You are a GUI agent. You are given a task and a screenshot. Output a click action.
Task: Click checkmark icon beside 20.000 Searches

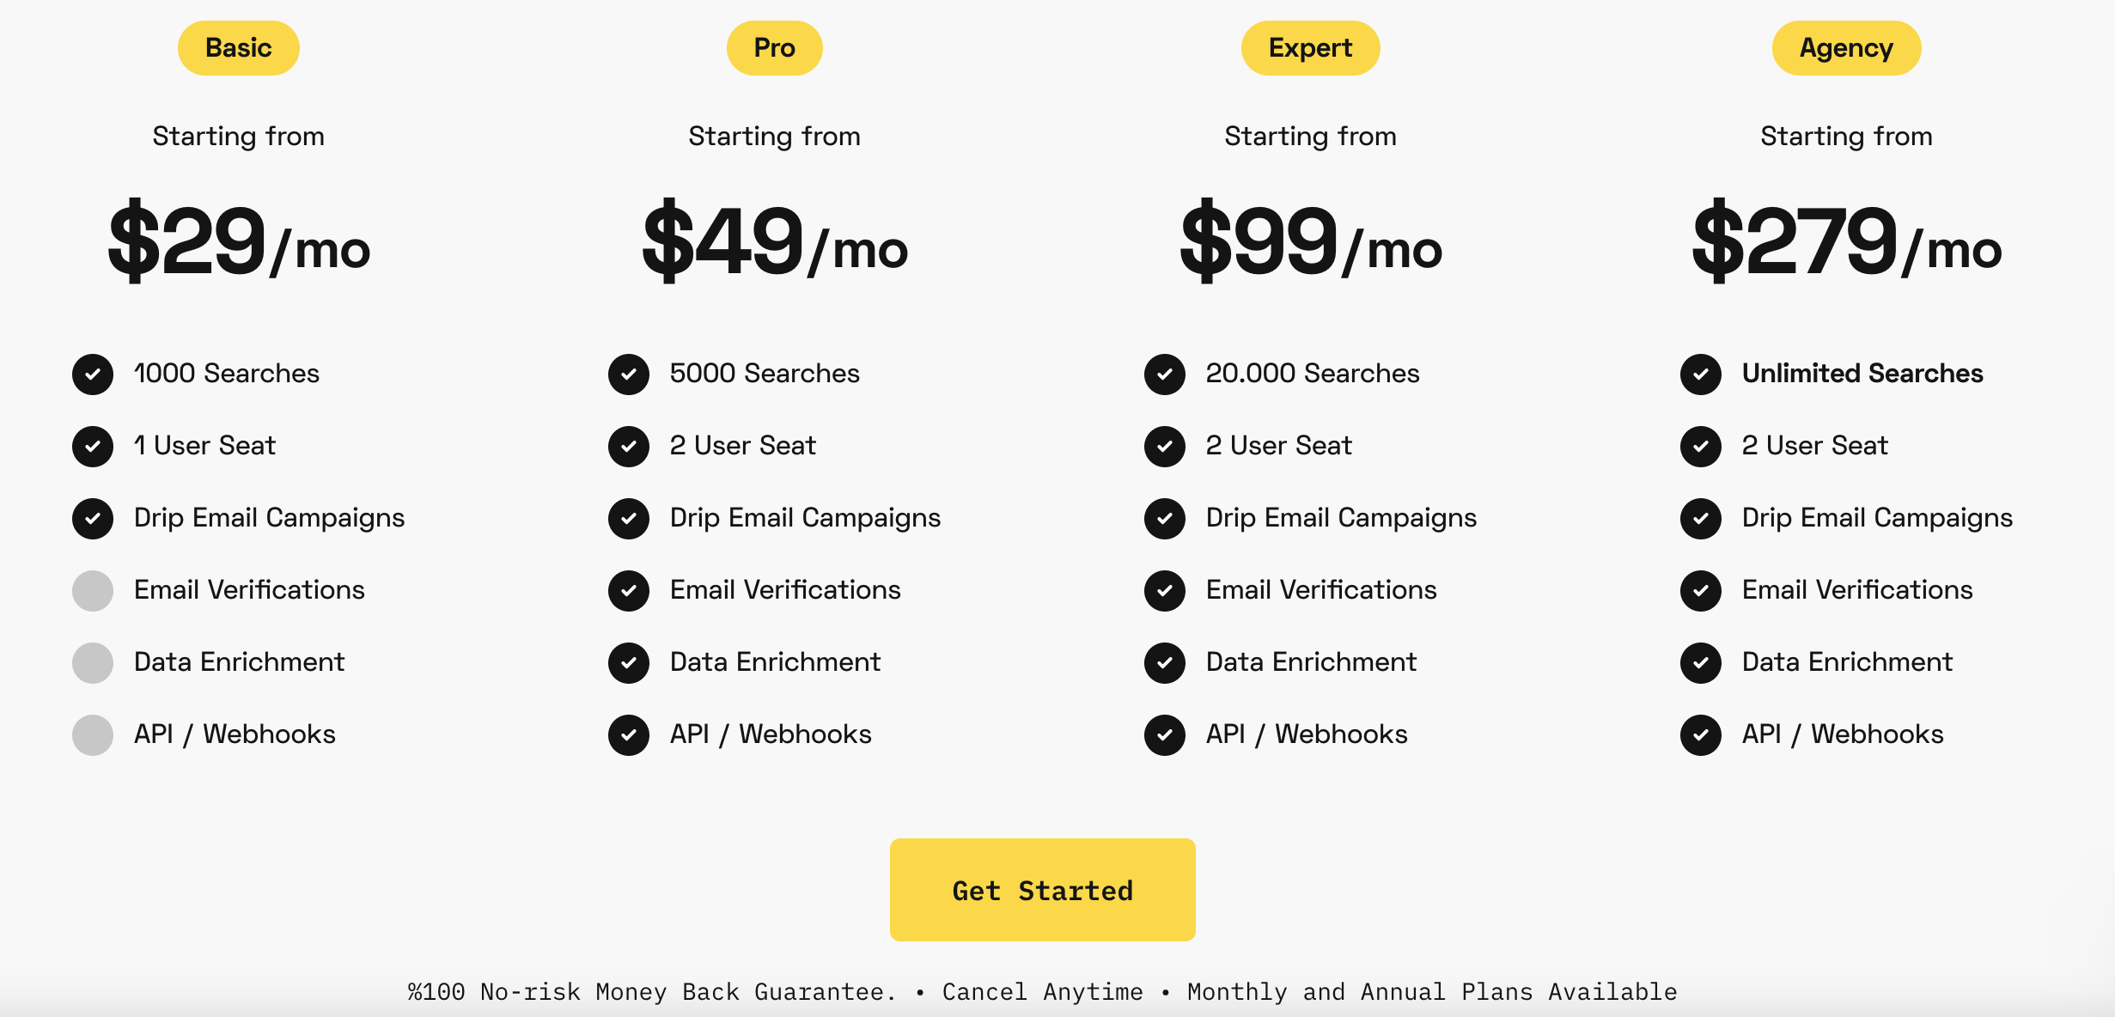(1165, 375)
